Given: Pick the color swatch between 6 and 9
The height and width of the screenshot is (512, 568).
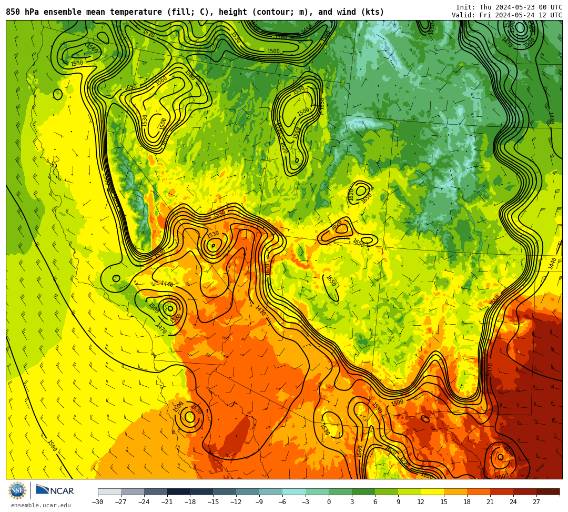Looking at the screenshot, I should coord(387,491).
